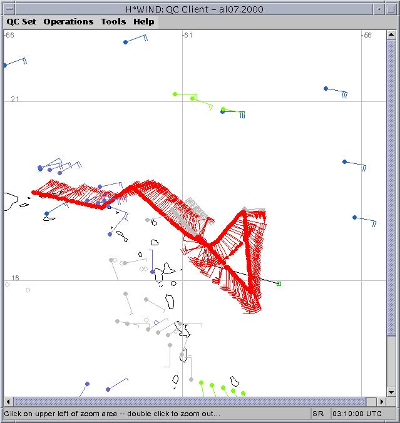Image resolution: width=400 pixels, height=423 pixels.
Task: Click the -61 longitude grid label
Action: click(x=187, y=35)
